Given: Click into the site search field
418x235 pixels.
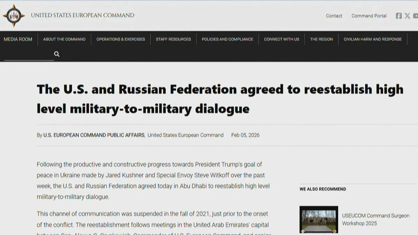Looking at the screenshot, I should [x=29, y=55].
